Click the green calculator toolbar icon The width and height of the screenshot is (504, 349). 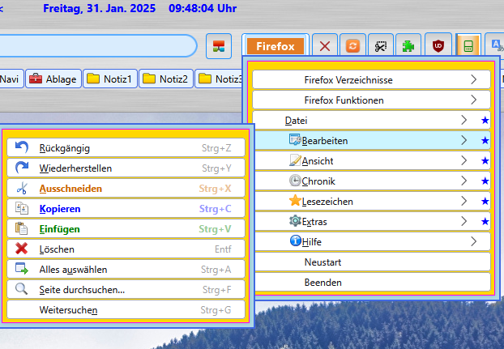468,45
